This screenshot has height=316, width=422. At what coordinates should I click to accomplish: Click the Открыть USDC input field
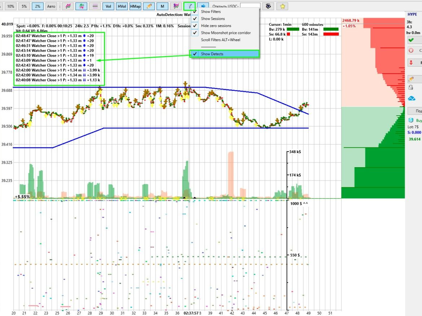tap(250, 6)
